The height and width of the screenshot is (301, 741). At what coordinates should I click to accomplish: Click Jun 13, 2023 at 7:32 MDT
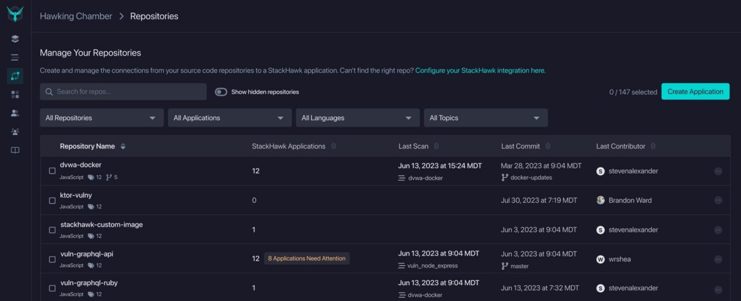pyautogui.click(x=540, y=288)
